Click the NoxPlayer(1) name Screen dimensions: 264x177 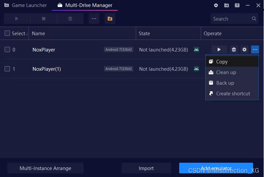pyautogui.click(x=47, y=69)
